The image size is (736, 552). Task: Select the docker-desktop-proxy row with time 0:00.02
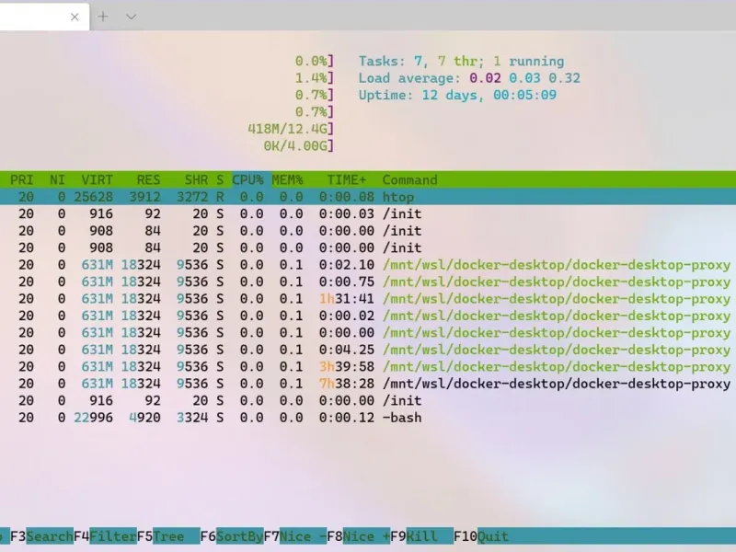[368, 316]
